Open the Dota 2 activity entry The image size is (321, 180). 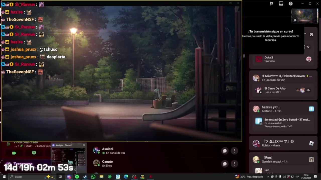(283, 59)
